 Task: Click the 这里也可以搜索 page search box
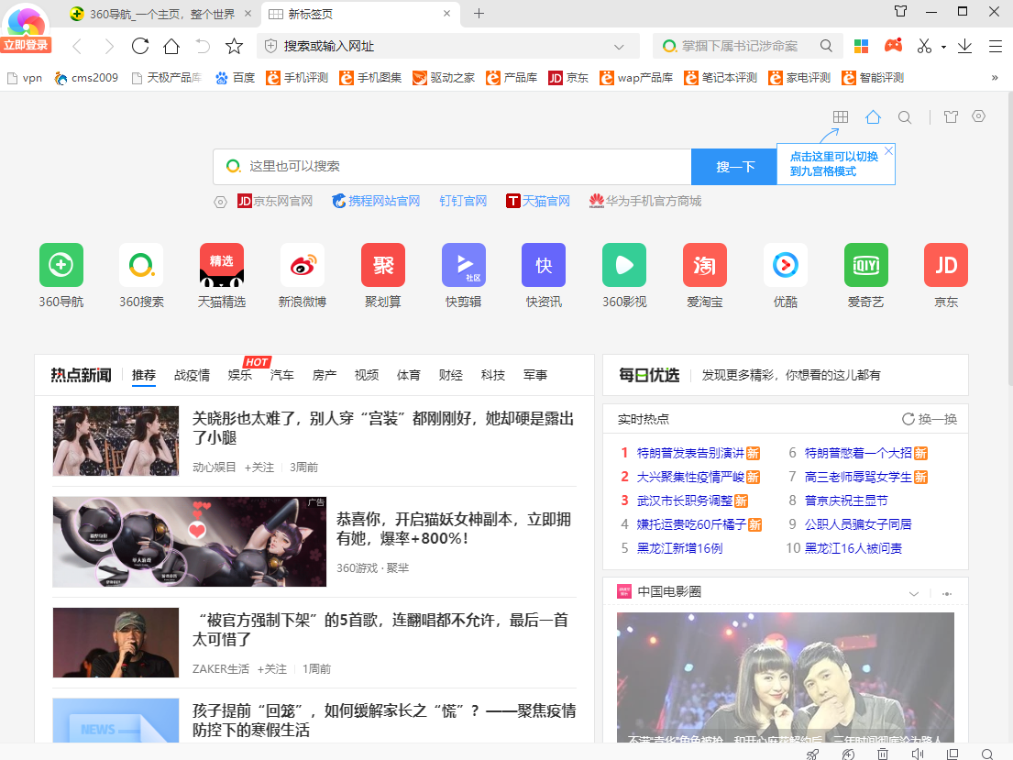[452, 167]
